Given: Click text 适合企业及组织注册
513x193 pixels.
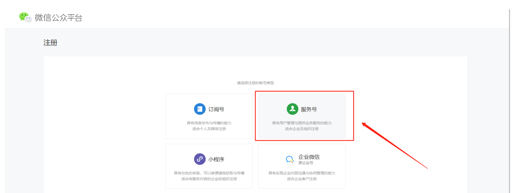Looking at the screenshot, I should point(302,129).
